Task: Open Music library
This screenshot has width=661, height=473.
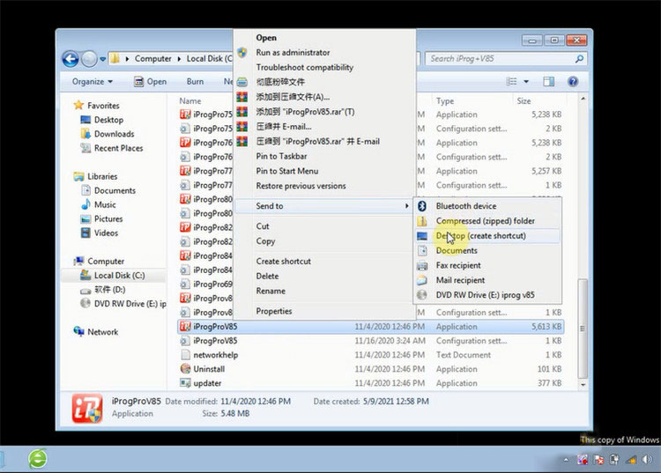Action: [98, 204]
